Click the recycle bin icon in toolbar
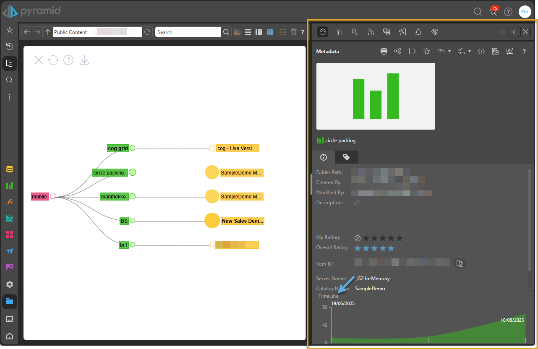This screenshot has width=538, height=349. pos(294,32)
